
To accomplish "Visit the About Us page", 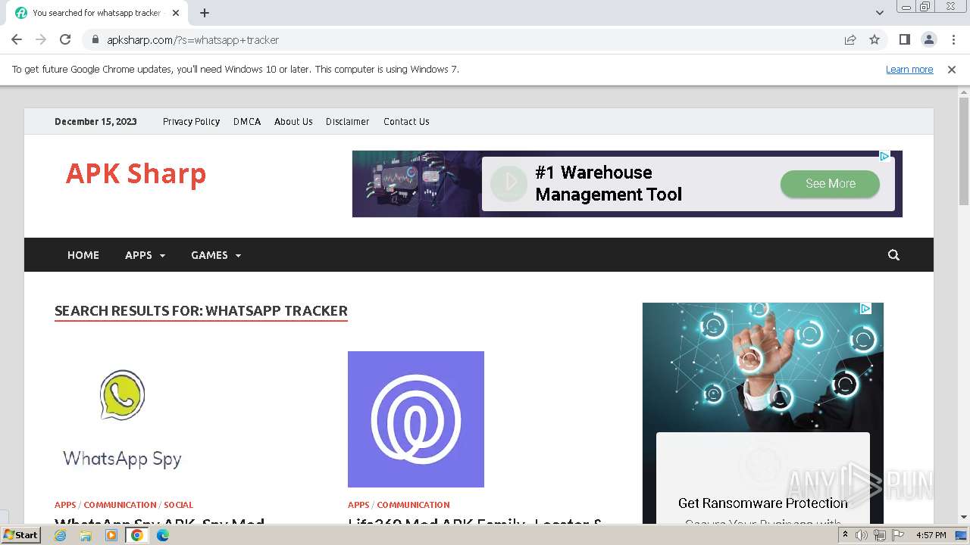I will click(x=293, y=121).
